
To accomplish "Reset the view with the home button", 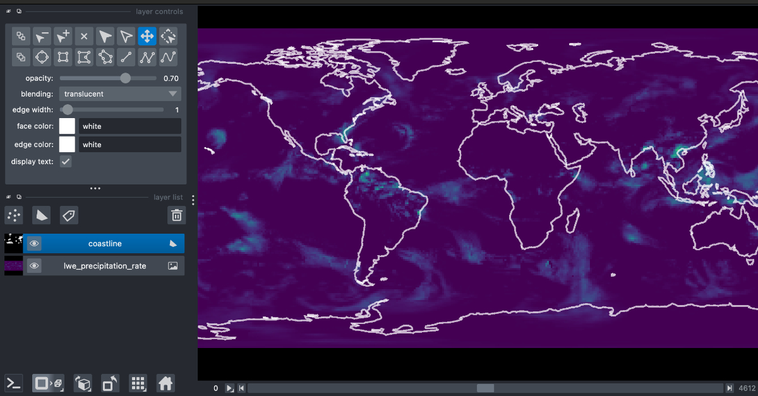I will pos(165,383).
